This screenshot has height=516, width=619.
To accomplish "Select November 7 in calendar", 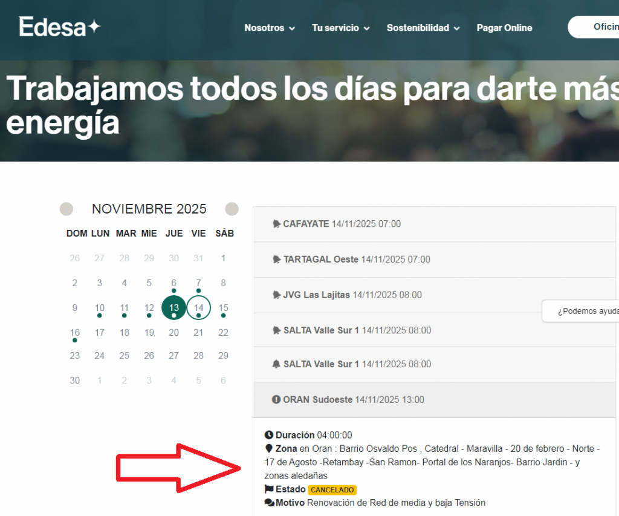I will (x=198, y=283).
